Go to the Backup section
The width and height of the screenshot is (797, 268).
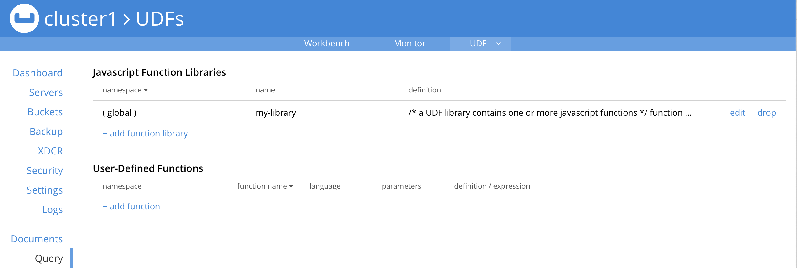click(46, 131)
